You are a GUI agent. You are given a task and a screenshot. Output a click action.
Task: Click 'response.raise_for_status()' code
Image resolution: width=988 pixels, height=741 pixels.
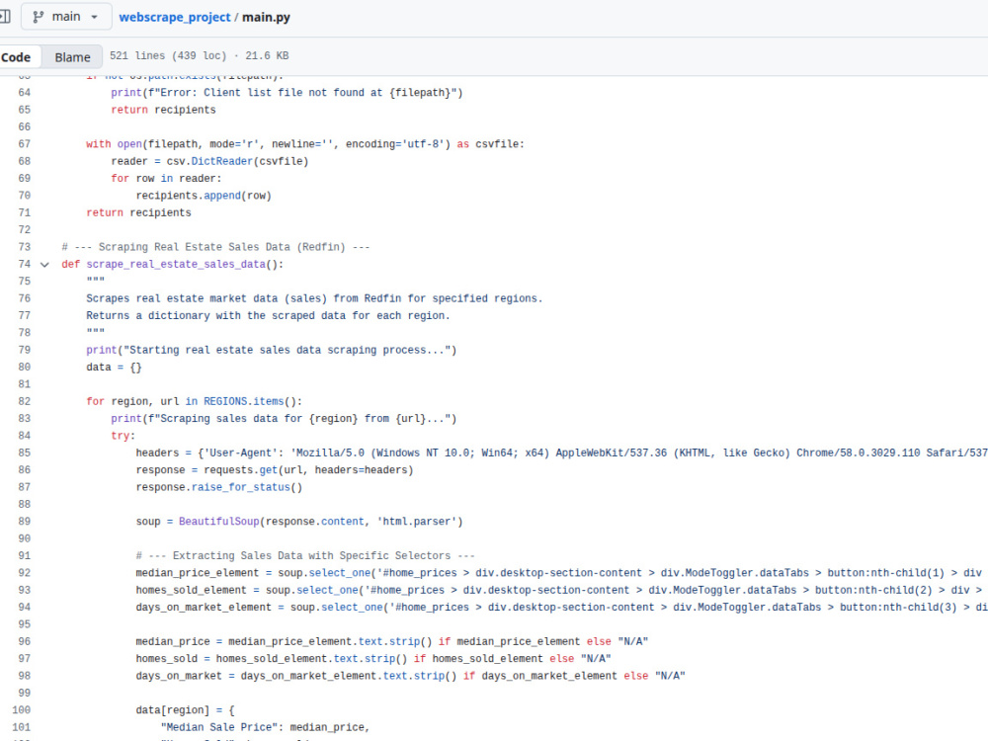pyautogui.click(x=219, y=487)
